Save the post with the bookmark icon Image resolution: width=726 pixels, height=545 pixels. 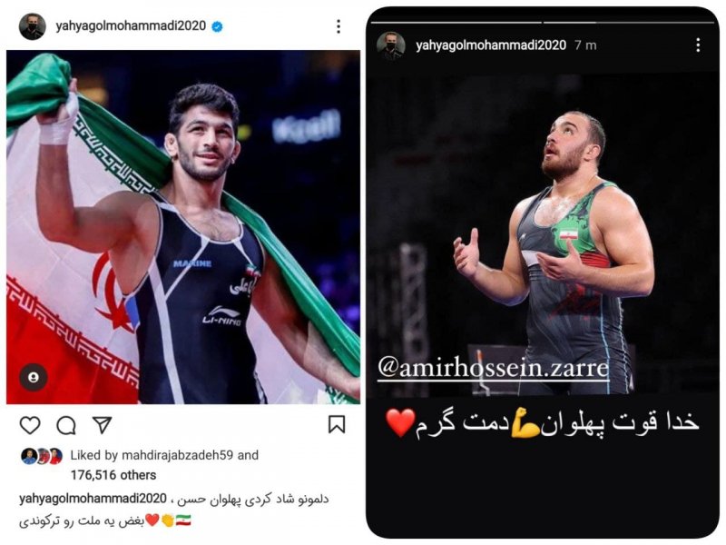(x=337, y=424)
